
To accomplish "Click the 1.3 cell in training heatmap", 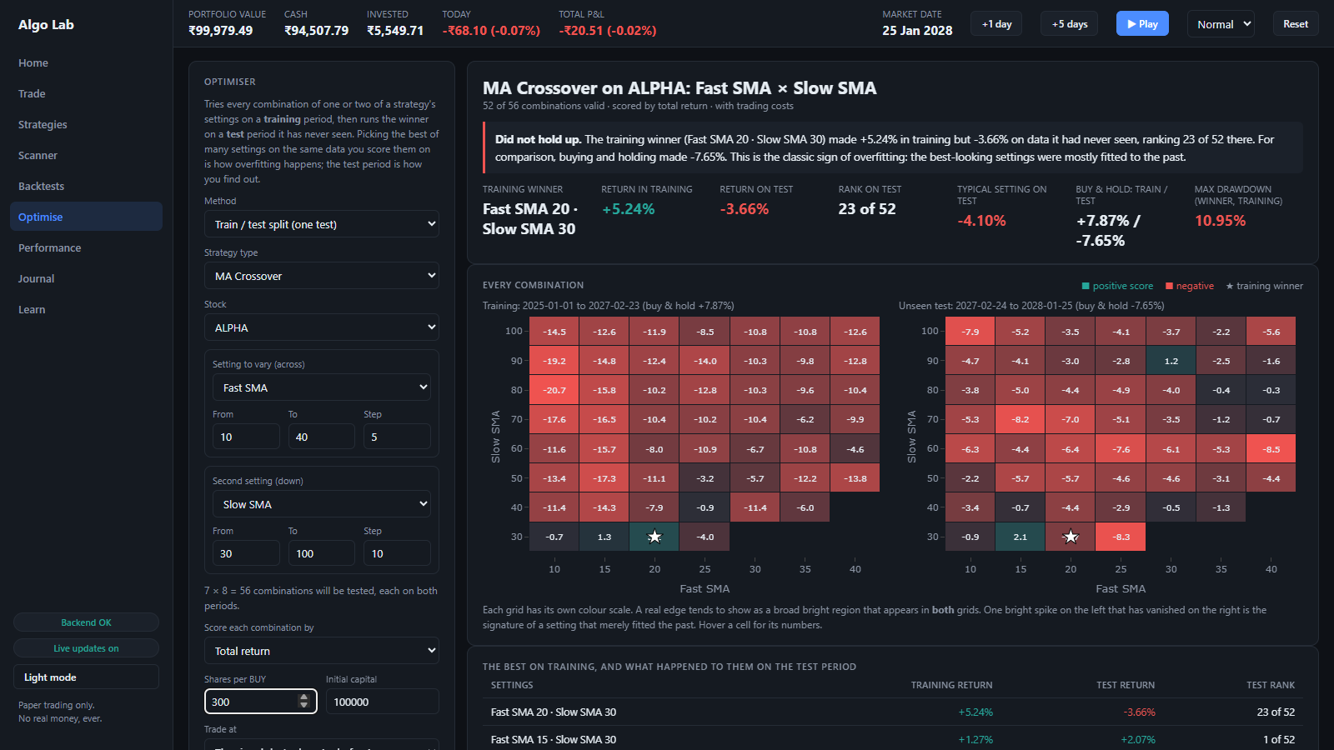I will pos(604,537).
